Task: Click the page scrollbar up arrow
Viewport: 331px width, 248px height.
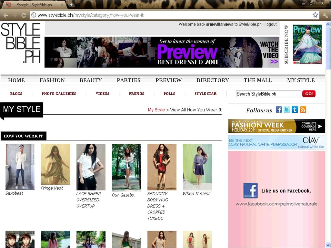Action: point(328,24)
